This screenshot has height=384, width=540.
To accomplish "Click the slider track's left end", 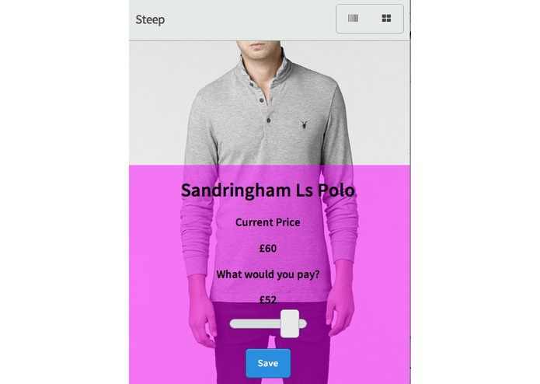I will [x=234, y=323].
